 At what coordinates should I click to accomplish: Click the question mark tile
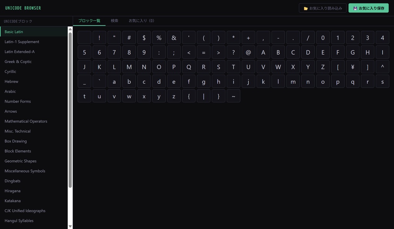coord(234,52)
